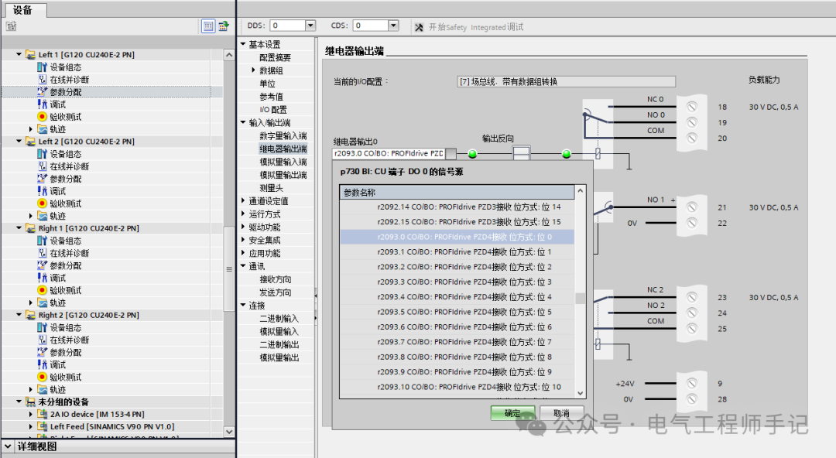This screenshot has height=458, width=836.
Task: Open the DDS dropdown
Action: (x=310, y=24)
